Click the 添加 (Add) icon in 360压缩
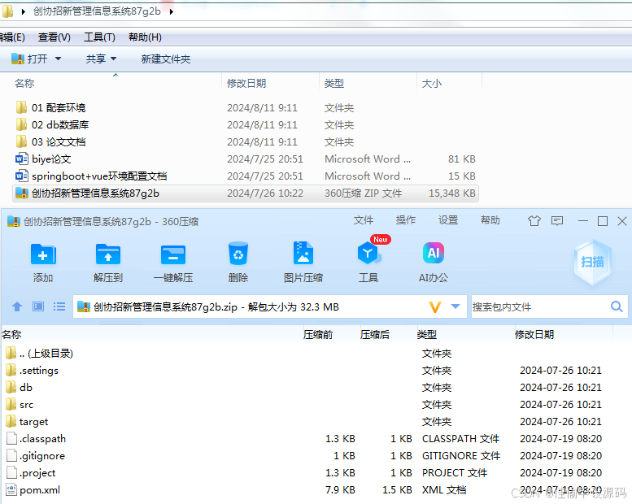The height and width of the screenshot is (504, 632). tap(43, 254)
